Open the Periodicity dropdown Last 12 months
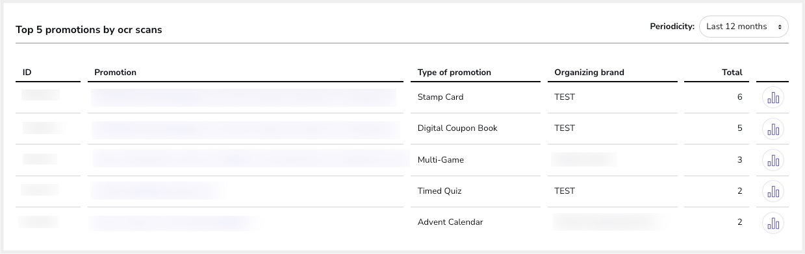Viewport: 805px width, 254px height. point(744,27)
